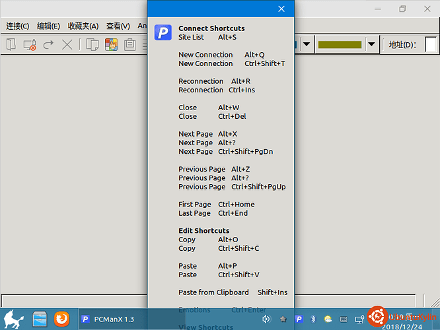Click the copy pages toolbar icon

(92, 45)
